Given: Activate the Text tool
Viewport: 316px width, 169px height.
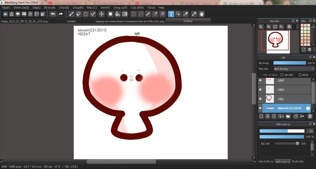Looking at the screenshot, I should (x=171, y=14).
